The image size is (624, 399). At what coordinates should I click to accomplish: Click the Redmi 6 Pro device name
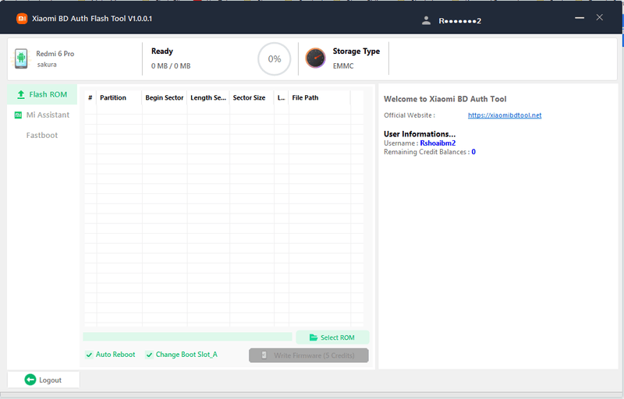click(x=55, y=54)
